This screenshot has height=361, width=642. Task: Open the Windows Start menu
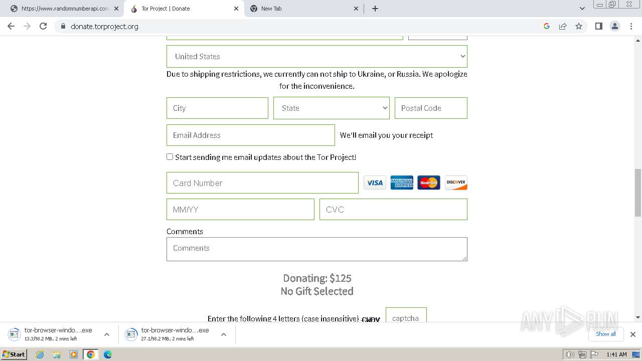[14, 354]
